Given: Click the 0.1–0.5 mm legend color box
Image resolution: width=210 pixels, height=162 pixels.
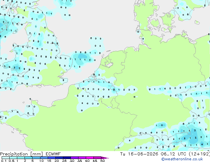Looking at the screenshot, I should (6, 158).
